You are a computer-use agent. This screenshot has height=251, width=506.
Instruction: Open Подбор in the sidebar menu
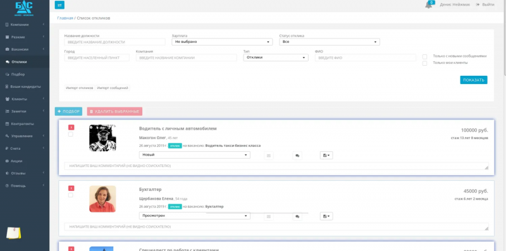click(x=25, y=74)
